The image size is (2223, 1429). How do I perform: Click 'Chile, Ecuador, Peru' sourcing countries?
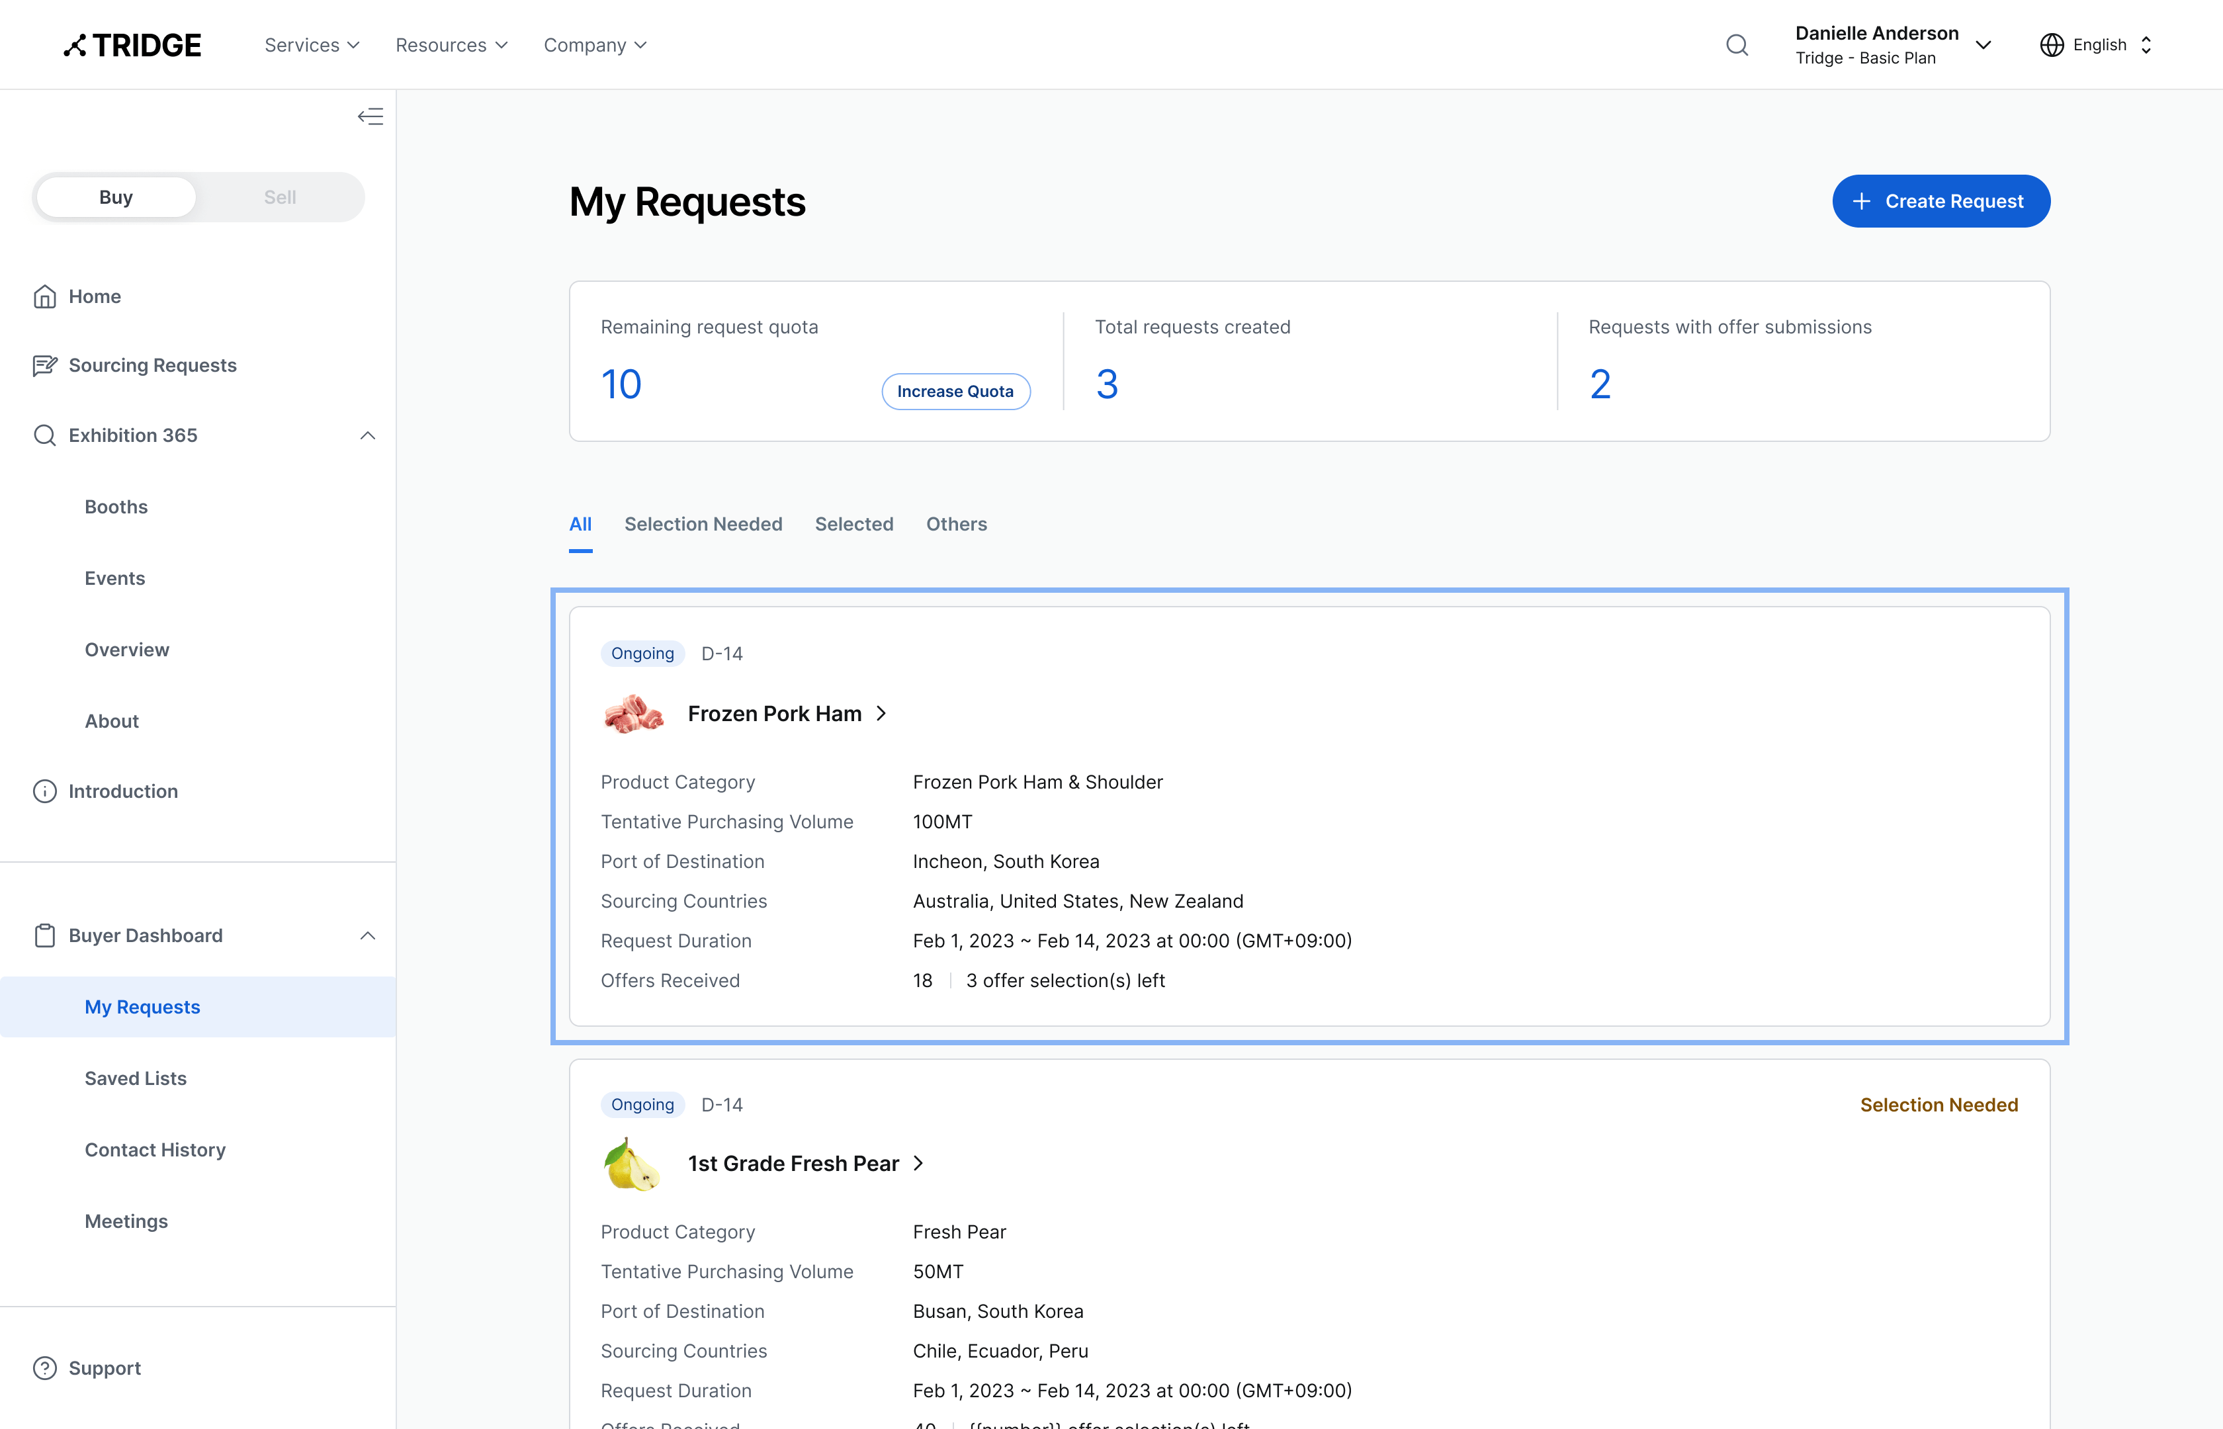coord(1000,1351)
